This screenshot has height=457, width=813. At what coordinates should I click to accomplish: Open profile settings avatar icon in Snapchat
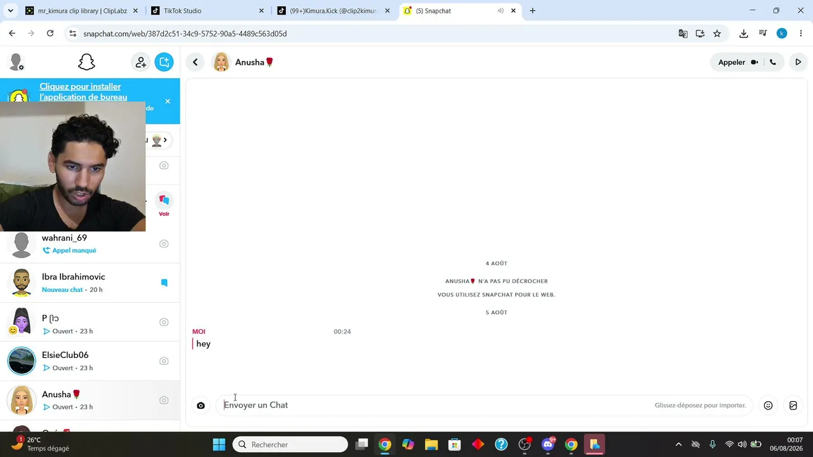pyautogui.click(x=16, y=62)
